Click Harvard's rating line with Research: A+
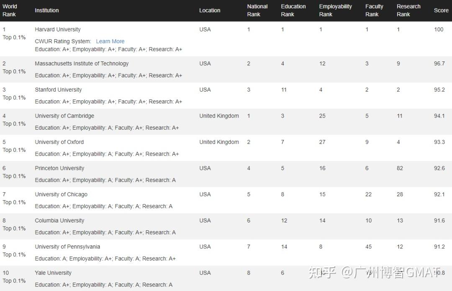The height and width of the screenshot is (291, 452). [x=108, y=49]
